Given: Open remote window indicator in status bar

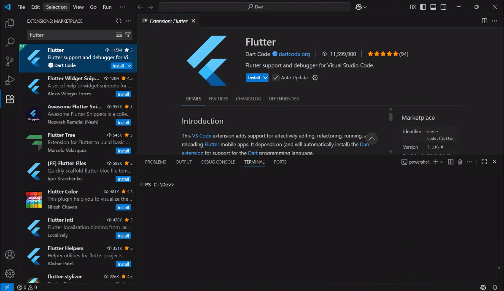Looking at the screenshot, I should (7, 287).
